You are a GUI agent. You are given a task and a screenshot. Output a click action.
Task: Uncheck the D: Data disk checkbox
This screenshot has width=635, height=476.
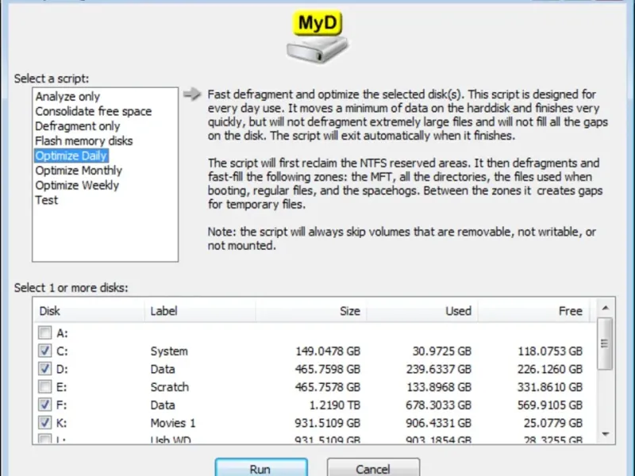tap(45, 369)
